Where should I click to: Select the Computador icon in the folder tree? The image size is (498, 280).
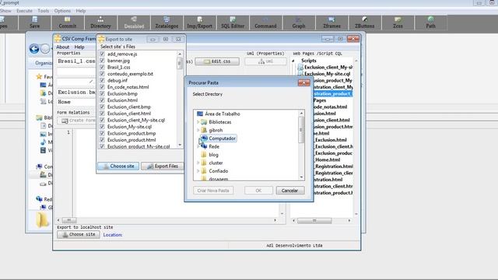204,138
